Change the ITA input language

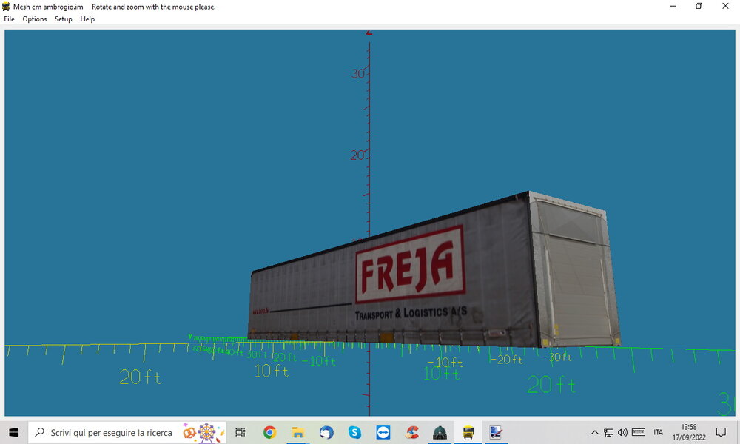[x=659, y=432]
